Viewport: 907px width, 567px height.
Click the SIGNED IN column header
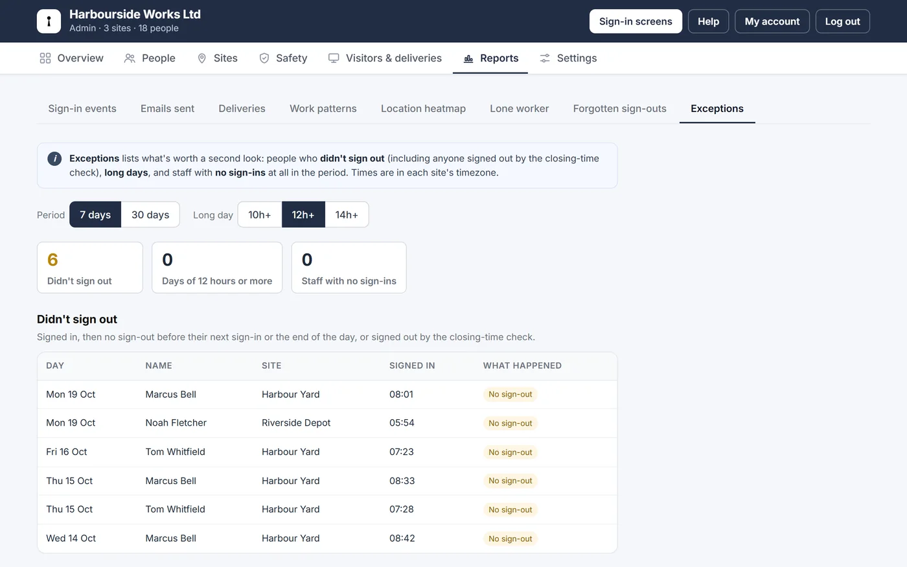point(412,365)
